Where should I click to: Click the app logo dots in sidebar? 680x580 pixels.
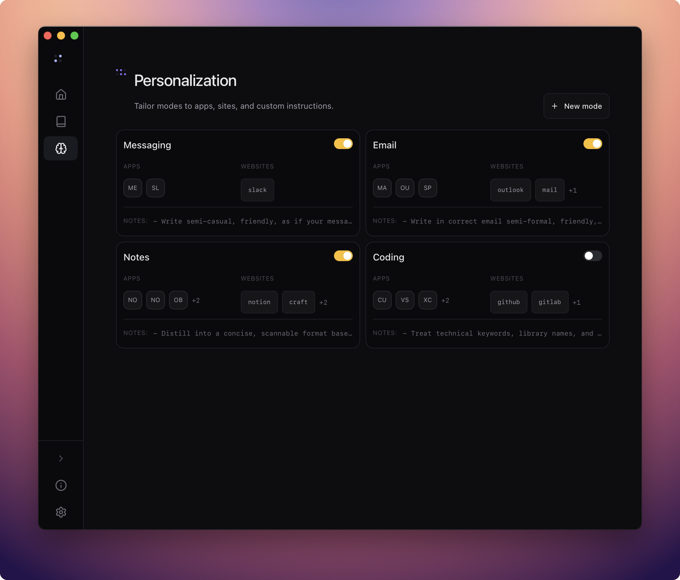click(58, 58)
